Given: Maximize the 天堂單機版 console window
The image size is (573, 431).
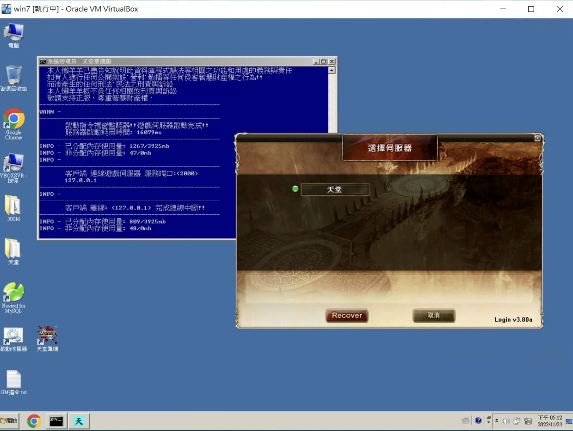Looking at the screenshot, I should [324, 61].
